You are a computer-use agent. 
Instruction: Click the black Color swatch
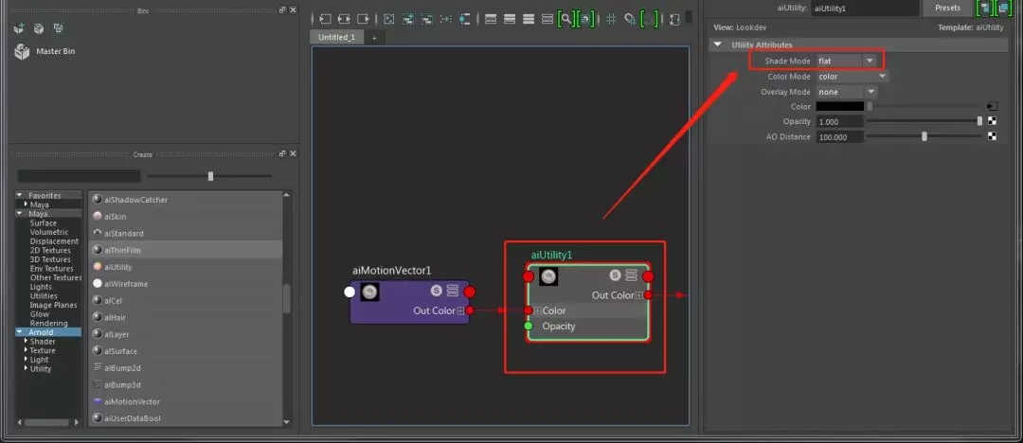click(x=839, y=106)
